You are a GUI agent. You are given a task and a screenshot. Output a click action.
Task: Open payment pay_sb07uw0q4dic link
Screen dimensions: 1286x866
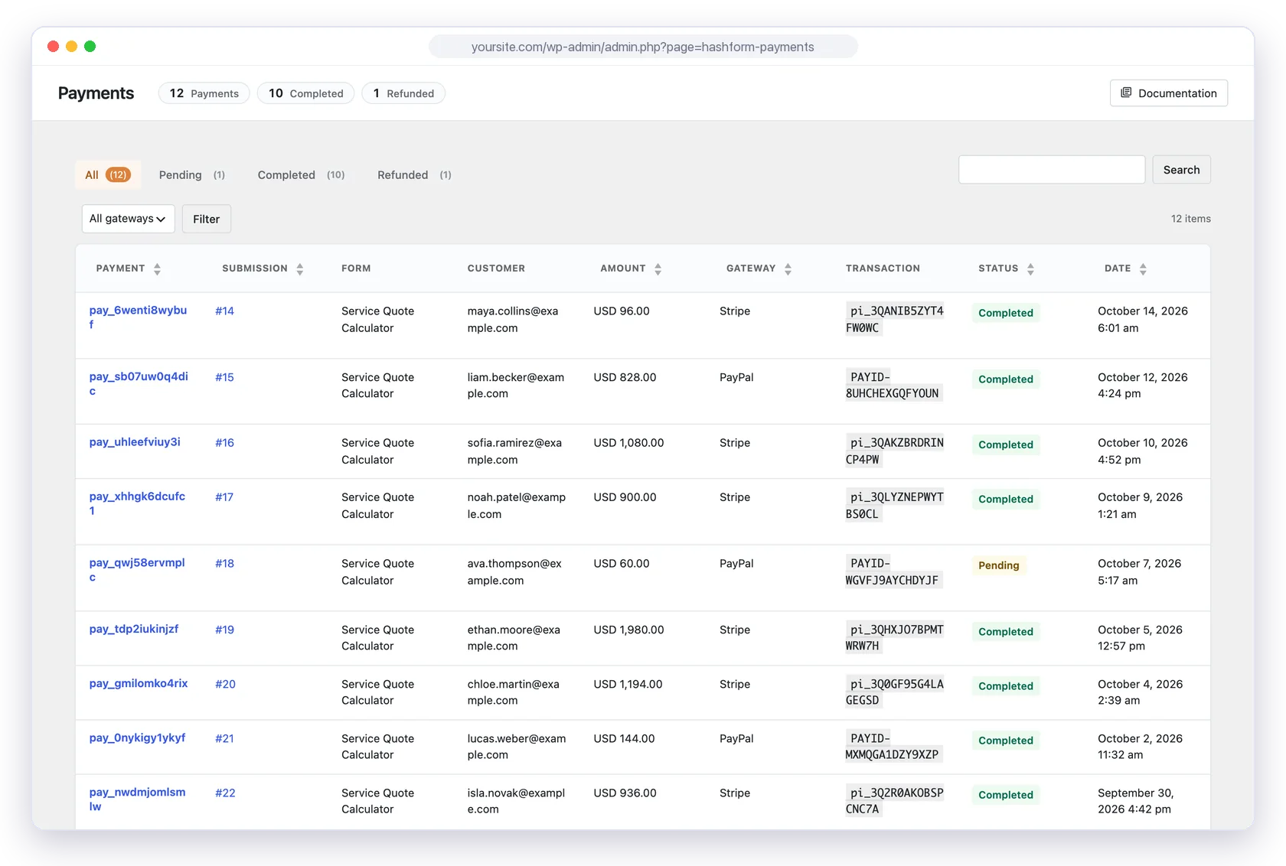tap(139, 383)
